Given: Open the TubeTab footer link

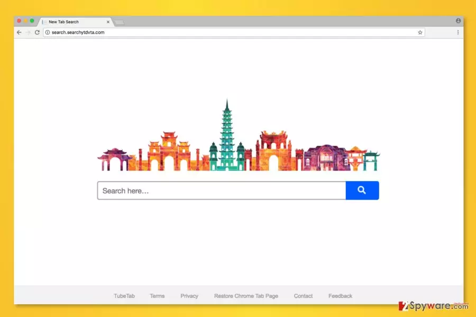Looking at the screenshot, I should coord(124,296).
